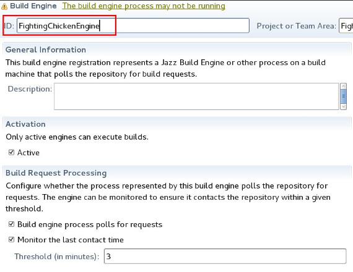This screenshot has width=353, height=272.
Task: Collapse the Activation section header
Action: pyautogui.click(x=25, y=124)
